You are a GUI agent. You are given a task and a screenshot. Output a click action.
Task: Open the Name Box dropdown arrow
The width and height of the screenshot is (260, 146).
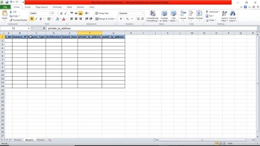pos(28,28)
